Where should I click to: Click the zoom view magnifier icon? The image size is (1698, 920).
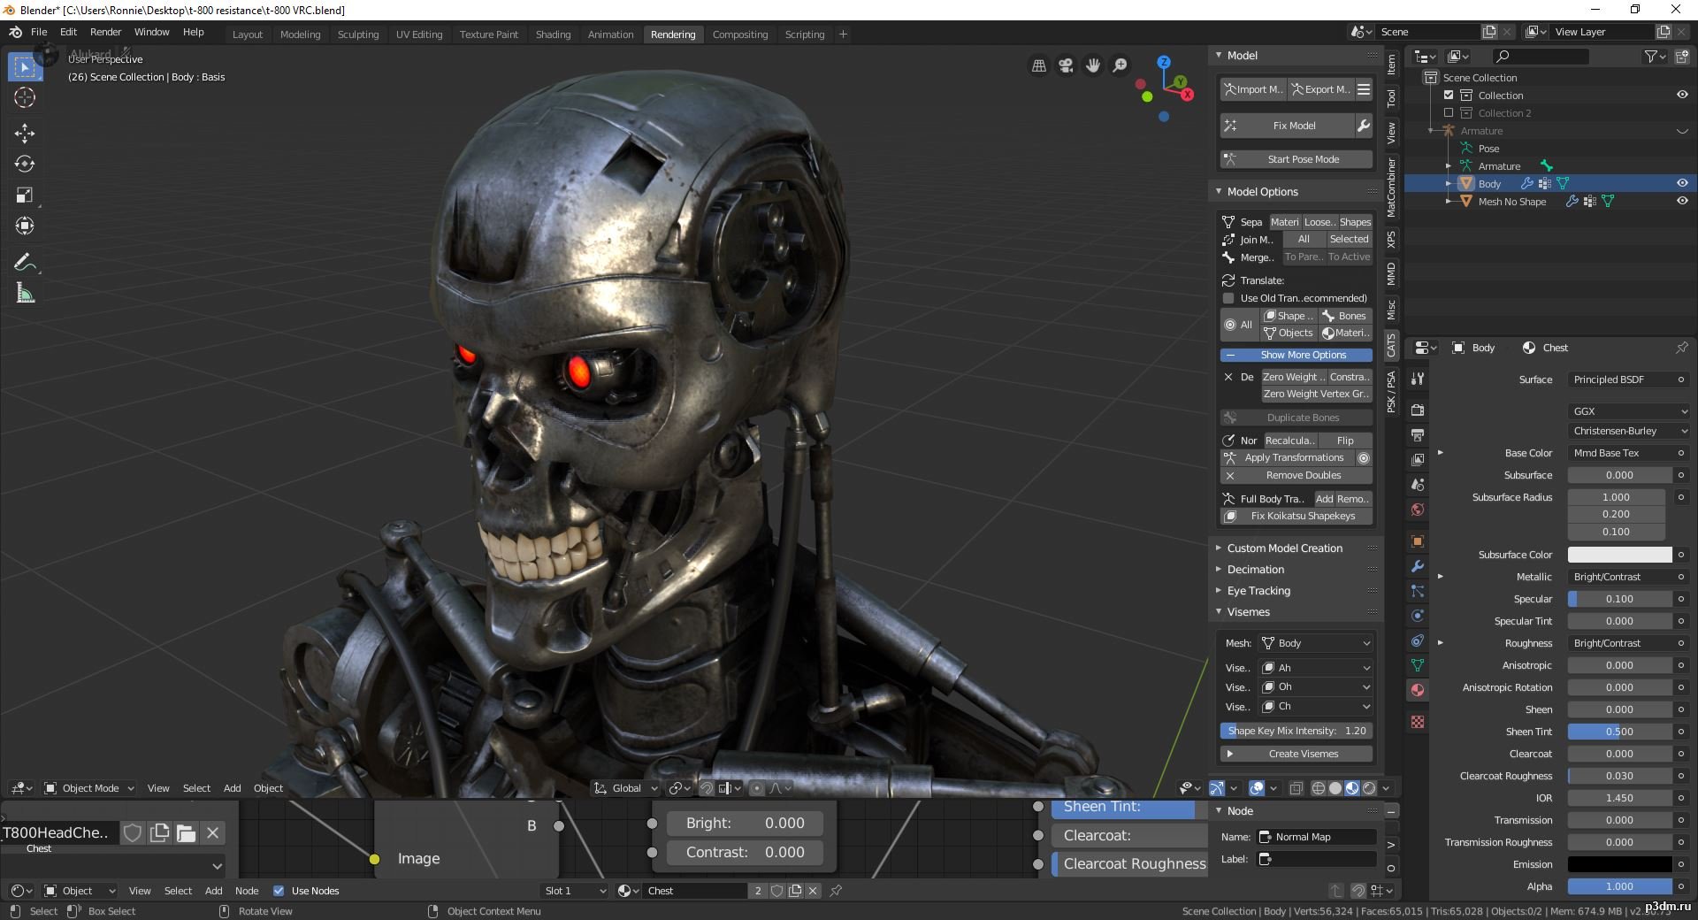pyautogui.click(x=1120, y=65)
